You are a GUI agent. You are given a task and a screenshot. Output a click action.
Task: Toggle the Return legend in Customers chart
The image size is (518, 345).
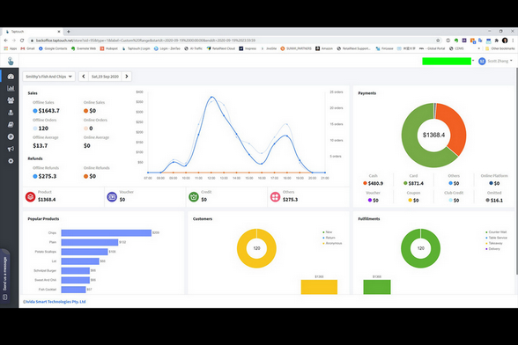tap(329, 238)
